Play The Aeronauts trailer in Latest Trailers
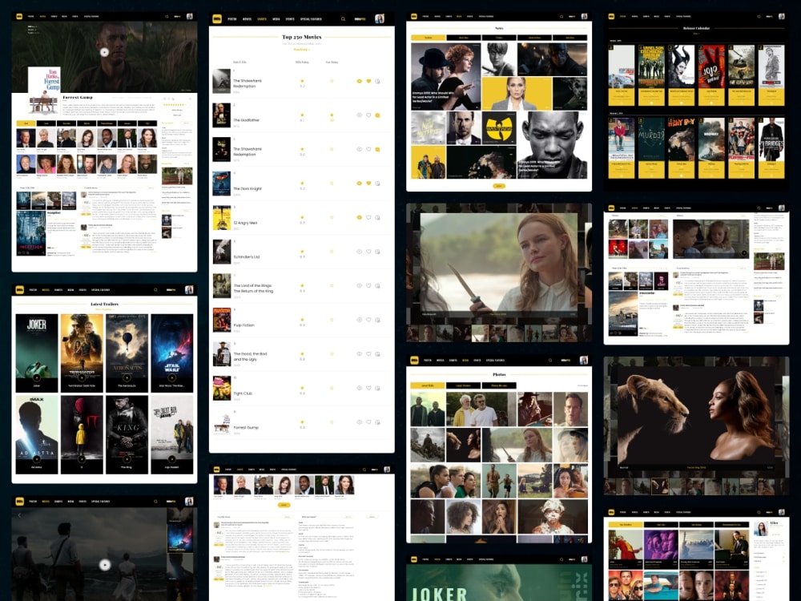The height and width of the screenshot is (601, 801). click(x=127, y=377)
